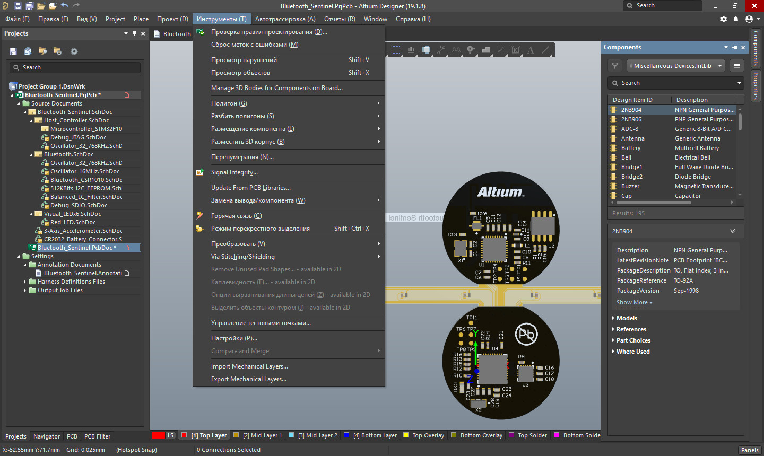764x456 pixels.
Task: Click Перенумерация menu entry
Action: point(289,157)
